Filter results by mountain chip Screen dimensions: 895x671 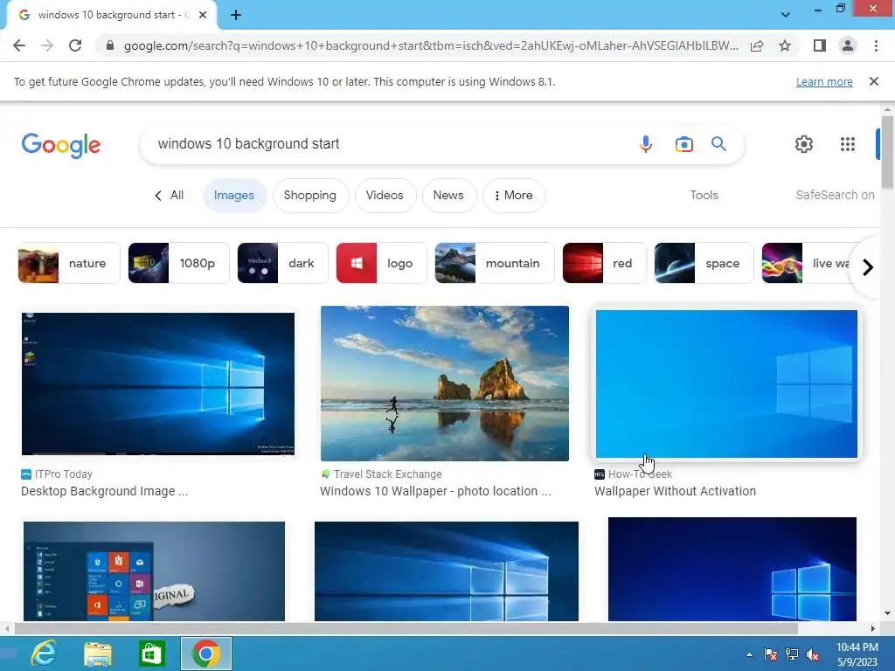click(x=495, y=263)
